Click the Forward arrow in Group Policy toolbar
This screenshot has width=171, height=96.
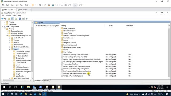point(5,19)
